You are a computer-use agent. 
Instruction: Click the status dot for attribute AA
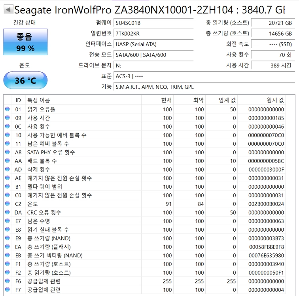click(8, 161)
